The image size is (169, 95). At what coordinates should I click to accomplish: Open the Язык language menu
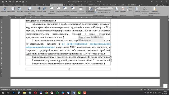pos(44,10)
